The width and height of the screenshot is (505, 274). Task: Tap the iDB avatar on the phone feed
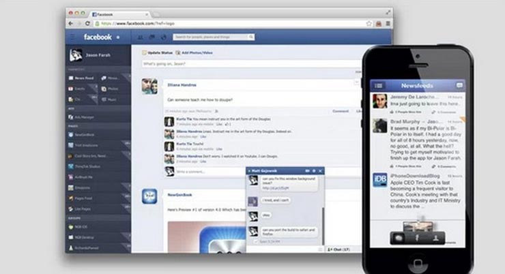click(x=380, y=180)
